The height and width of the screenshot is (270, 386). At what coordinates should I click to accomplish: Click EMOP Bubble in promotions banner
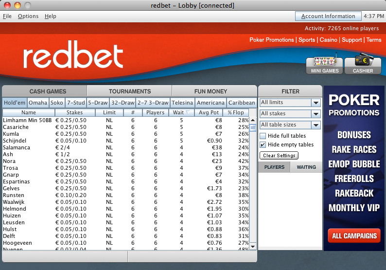click(x=354, y=164)
